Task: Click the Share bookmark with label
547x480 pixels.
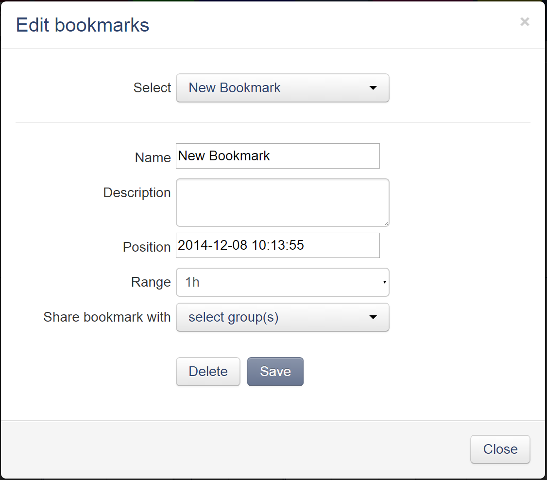Action: pyautogui.click(x=107, y=317)
